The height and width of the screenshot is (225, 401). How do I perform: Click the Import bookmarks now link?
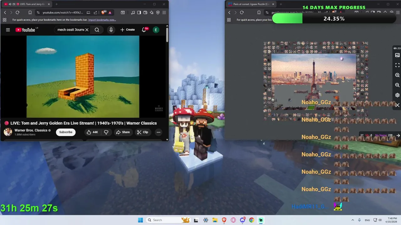click(102, 20)
